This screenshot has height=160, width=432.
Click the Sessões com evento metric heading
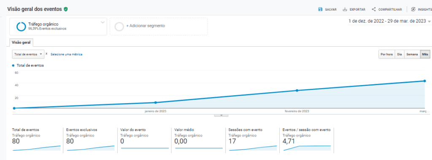[x=246, y=130]
